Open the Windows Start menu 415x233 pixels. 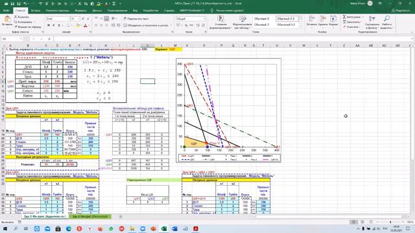click(x=5, y=228)
